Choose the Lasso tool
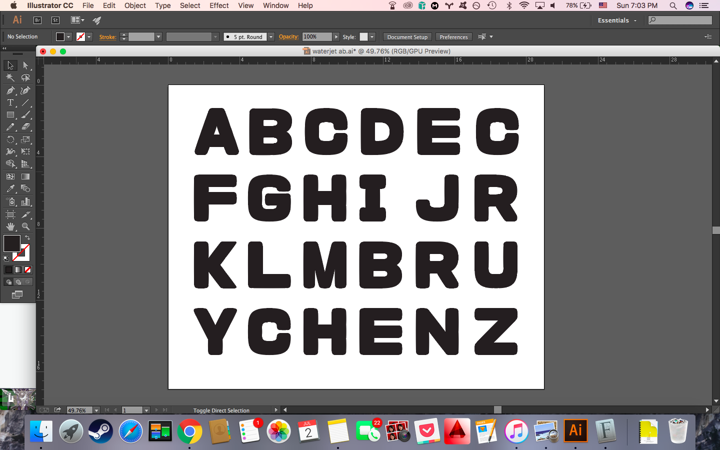 coord(25,78)
